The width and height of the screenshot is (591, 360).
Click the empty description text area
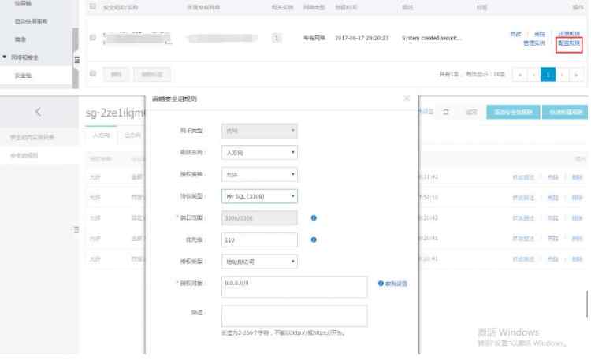pyautogui.click(x=295, y=316)
